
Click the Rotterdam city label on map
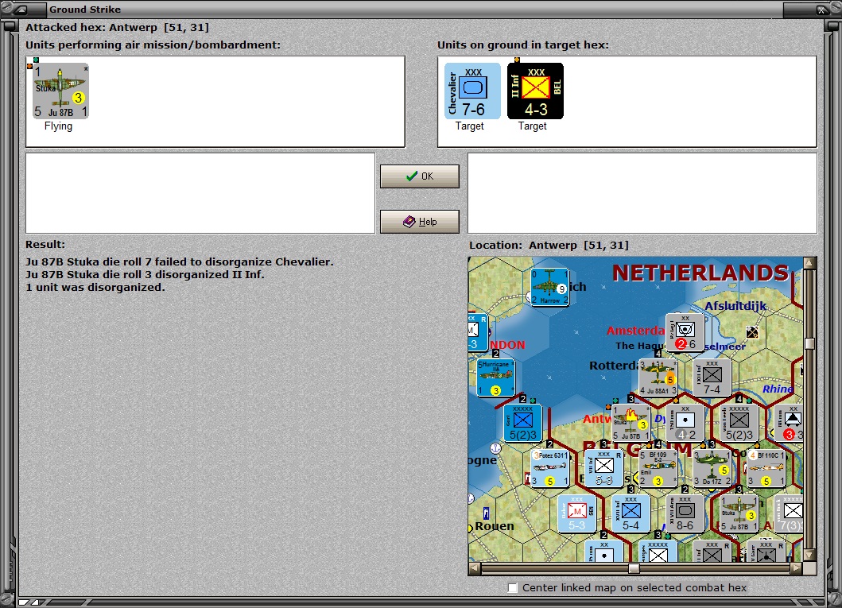click(614, 366)
